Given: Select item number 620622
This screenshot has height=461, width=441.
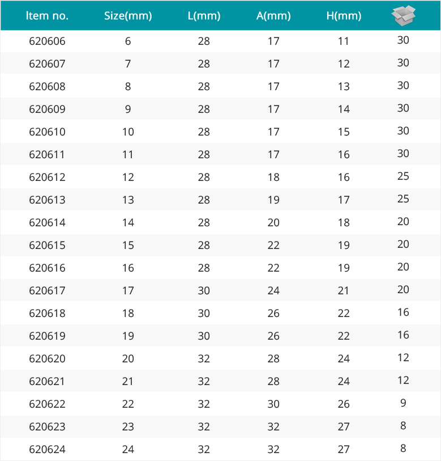Looking at the screenshot, I should 47,404.
